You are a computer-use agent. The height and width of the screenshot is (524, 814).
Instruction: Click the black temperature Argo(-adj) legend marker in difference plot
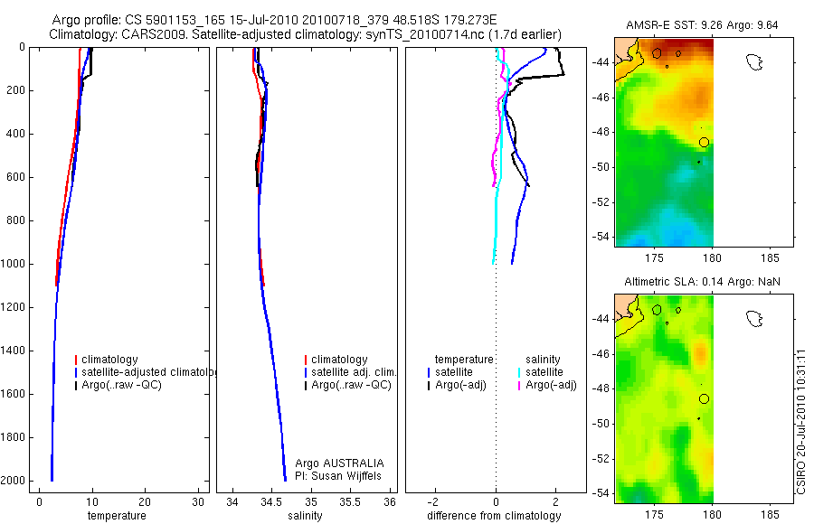tap(429, 386)
